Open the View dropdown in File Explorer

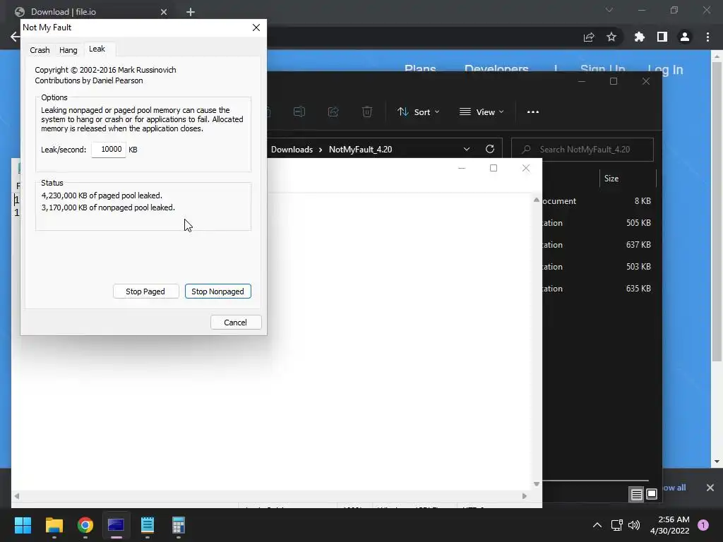[482, 112]
